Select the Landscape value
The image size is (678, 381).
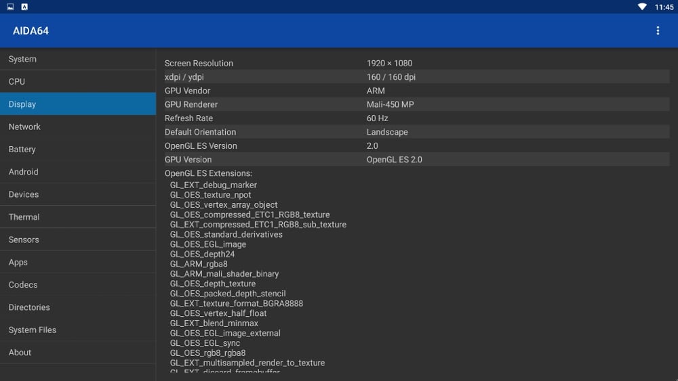[x=387, y=132]
